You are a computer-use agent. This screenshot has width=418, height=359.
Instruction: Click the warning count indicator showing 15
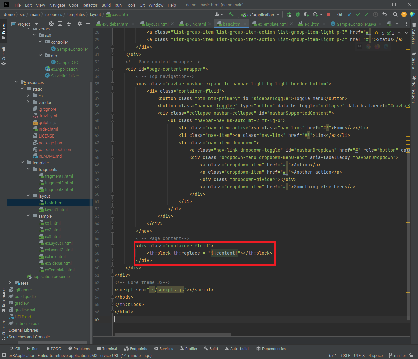click(x=380, y=33)
